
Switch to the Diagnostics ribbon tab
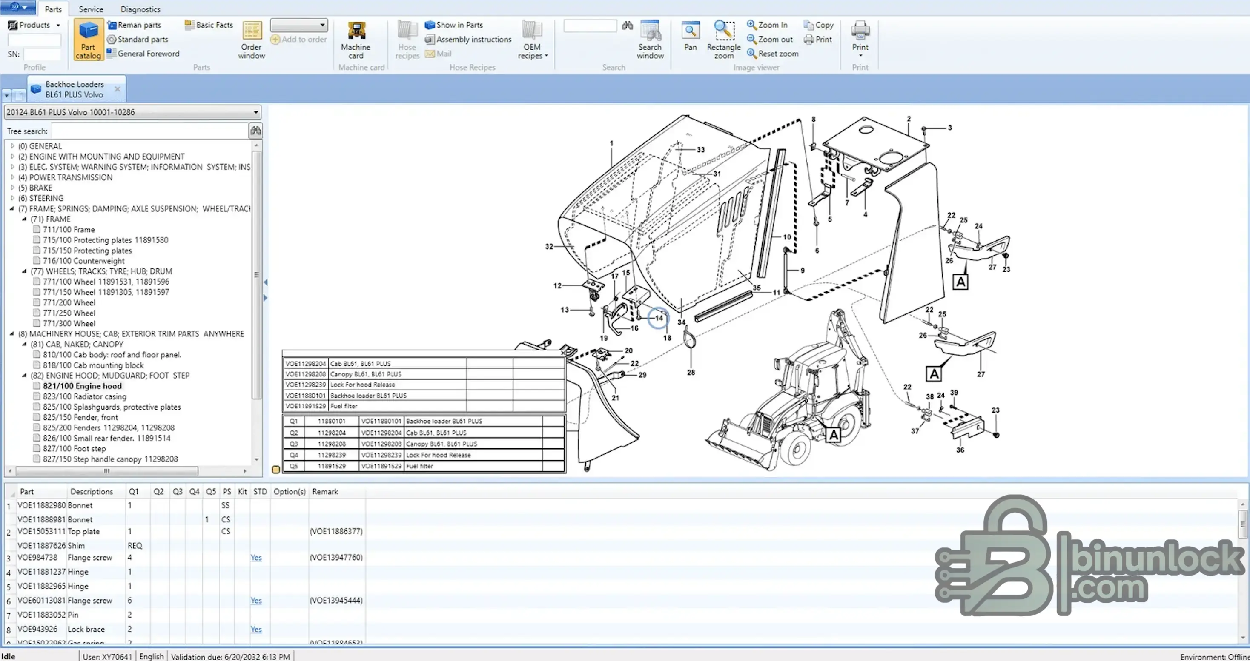[140, 9]
